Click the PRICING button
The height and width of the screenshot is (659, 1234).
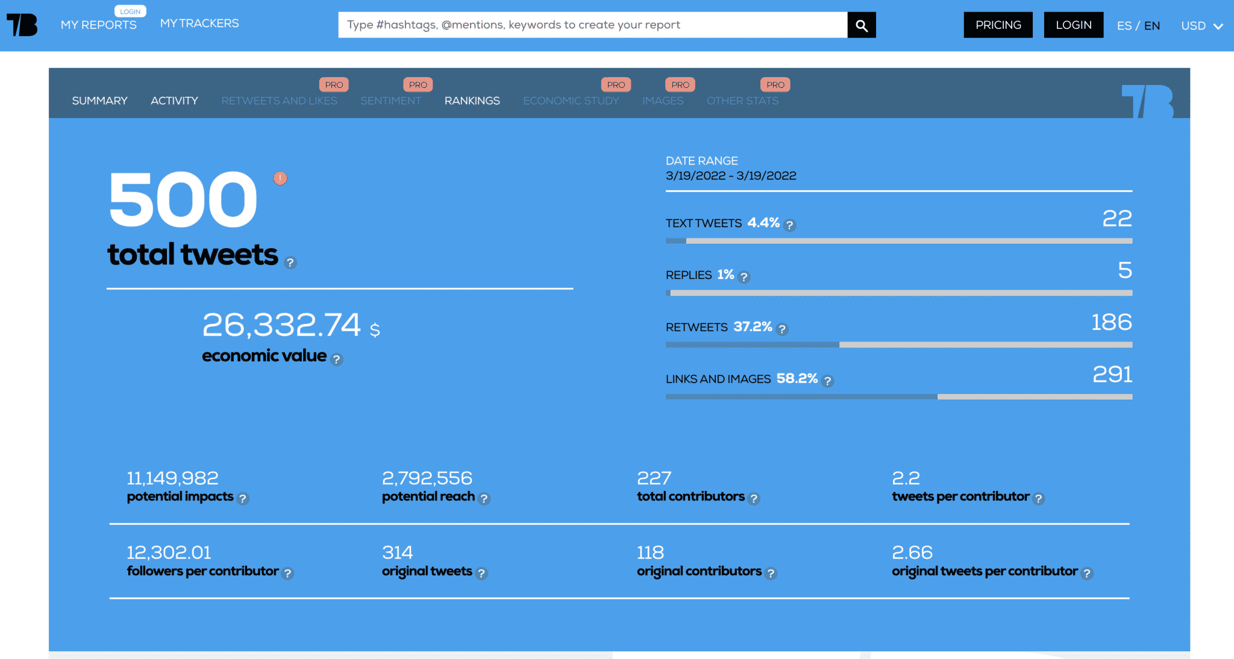point(997,25)
